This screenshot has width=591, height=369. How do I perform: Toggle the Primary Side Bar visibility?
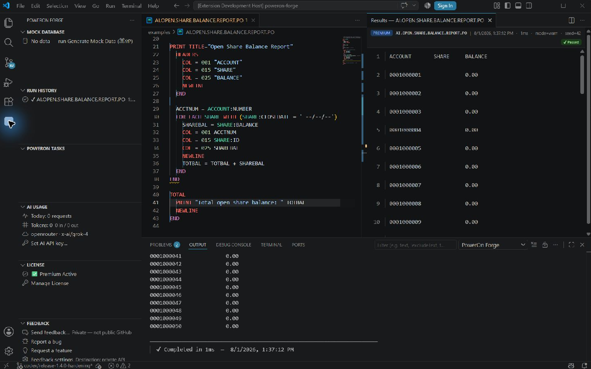(x=508, y=6)
